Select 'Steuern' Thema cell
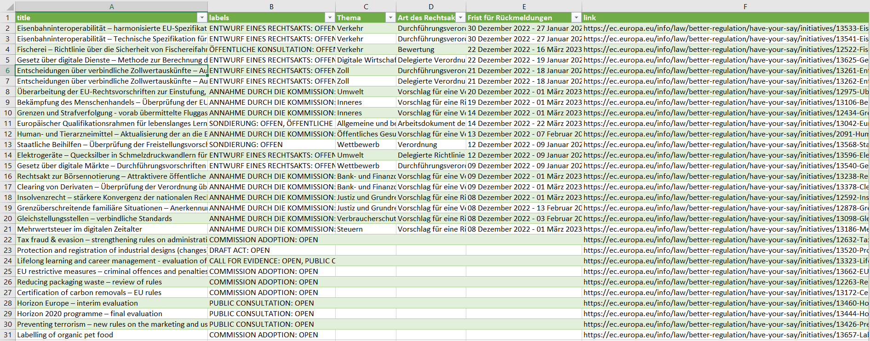 tap(366, 229)
